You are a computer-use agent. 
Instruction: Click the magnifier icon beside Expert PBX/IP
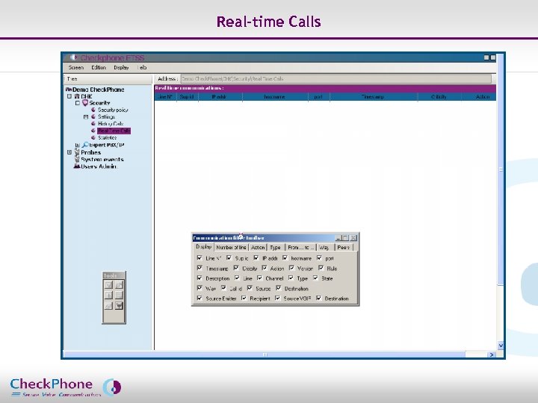[x=85, y=145]
